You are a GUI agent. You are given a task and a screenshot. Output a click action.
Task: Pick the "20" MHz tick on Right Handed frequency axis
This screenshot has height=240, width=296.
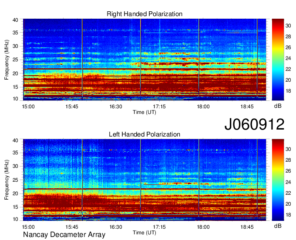pyautogui.click(x=15, y=73)
